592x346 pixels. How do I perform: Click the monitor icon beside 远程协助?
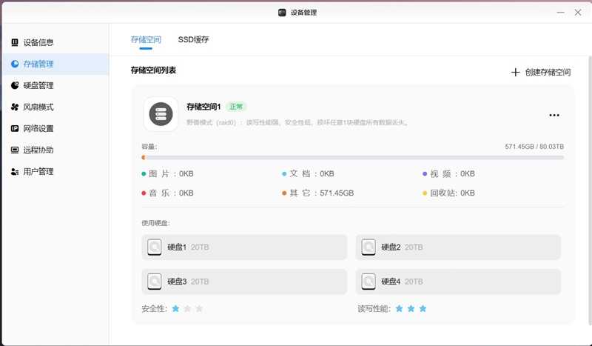[15, 150]
